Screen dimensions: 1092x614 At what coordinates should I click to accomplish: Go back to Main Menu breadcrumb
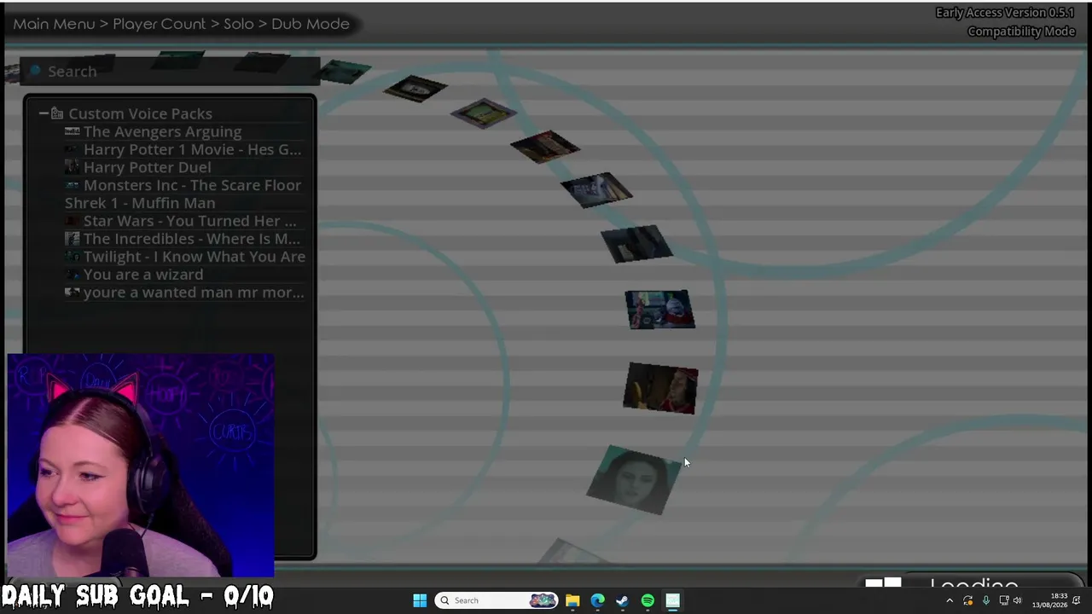tap(54, 24)
